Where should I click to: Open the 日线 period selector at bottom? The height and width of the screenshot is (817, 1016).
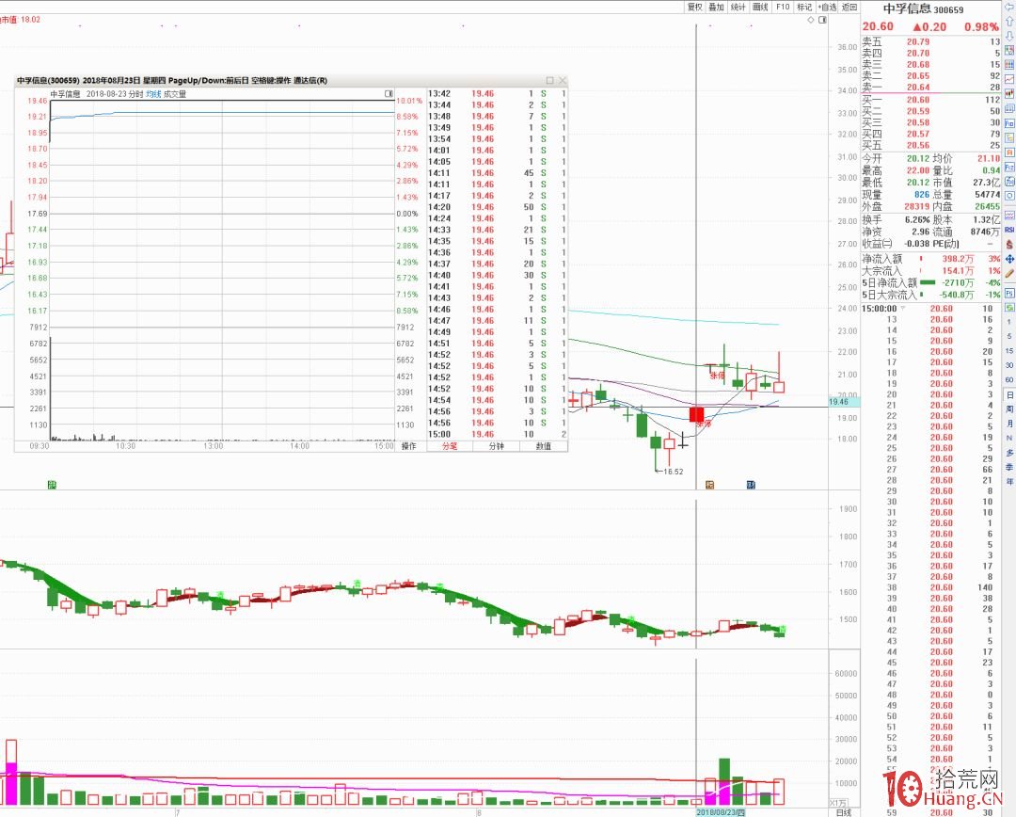(x=843, y=812)
